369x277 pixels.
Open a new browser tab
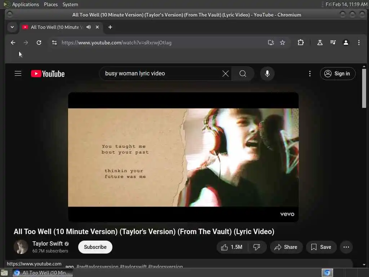click(110, 27)
